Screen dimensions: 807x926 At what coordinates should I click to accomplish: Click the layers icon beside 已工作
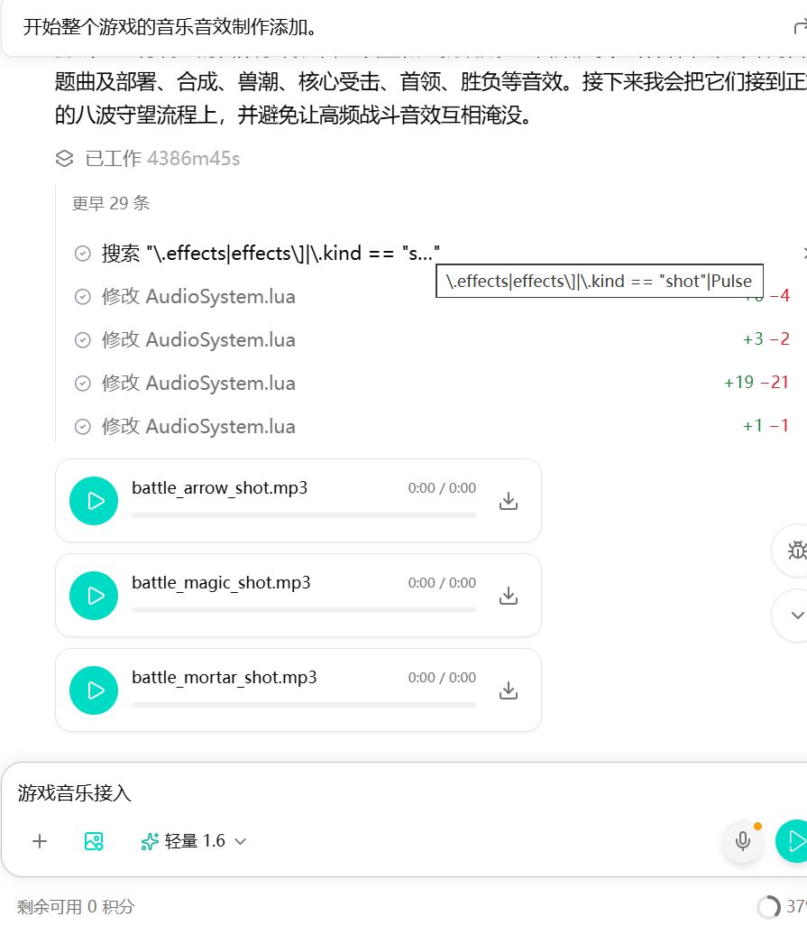coord(64,158)
